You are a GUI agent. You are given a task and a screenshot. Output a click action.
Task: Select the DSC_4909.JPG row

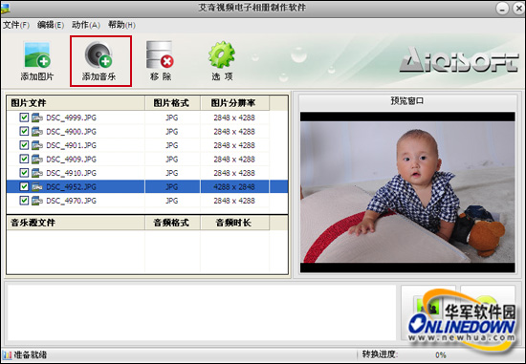147,159
